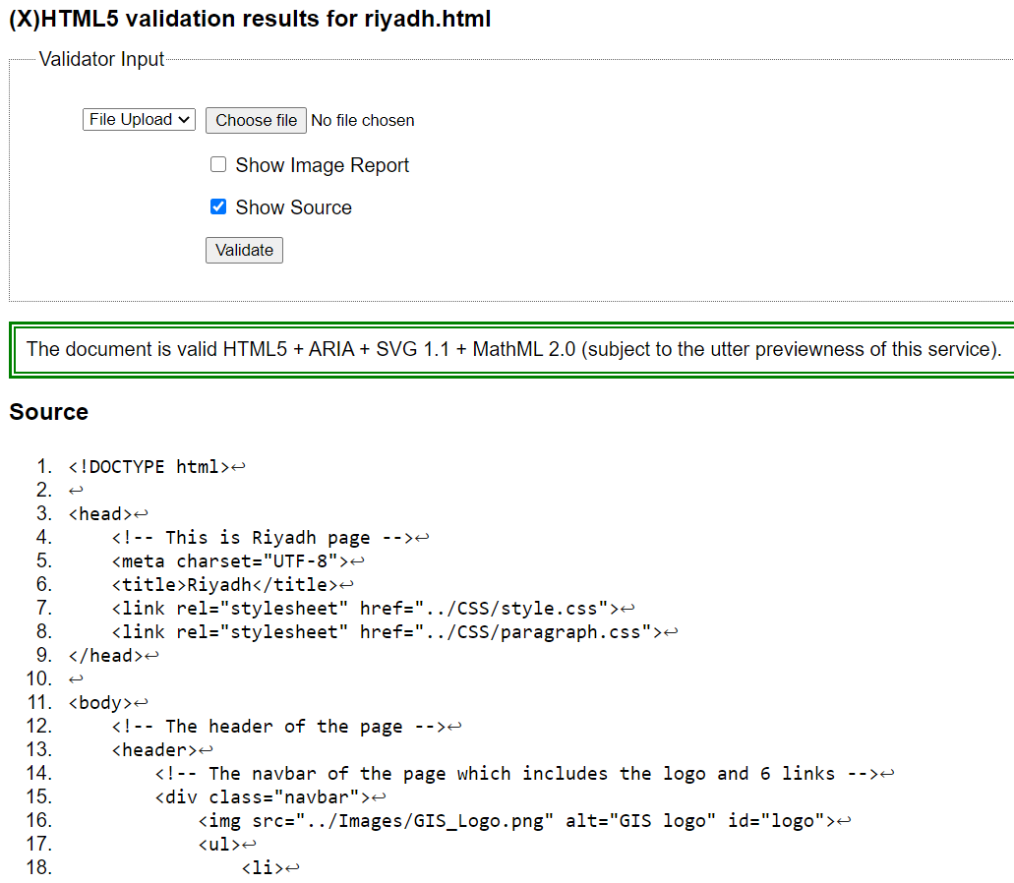Click the DOCTYPE html source line

point(149,466)
